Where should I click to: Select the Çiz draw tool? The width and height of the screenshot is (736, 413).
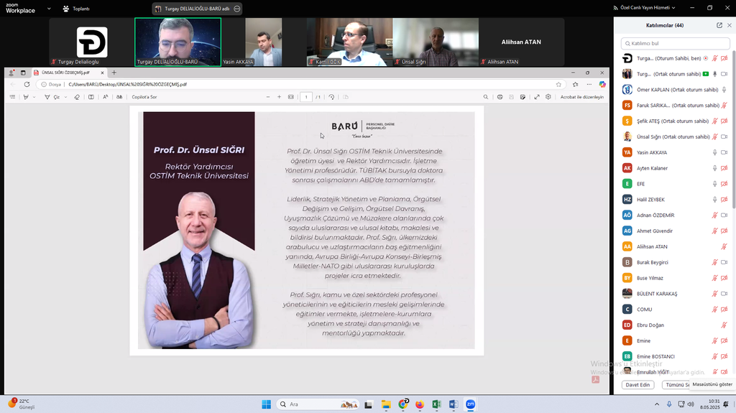click(x=52, y=97)
